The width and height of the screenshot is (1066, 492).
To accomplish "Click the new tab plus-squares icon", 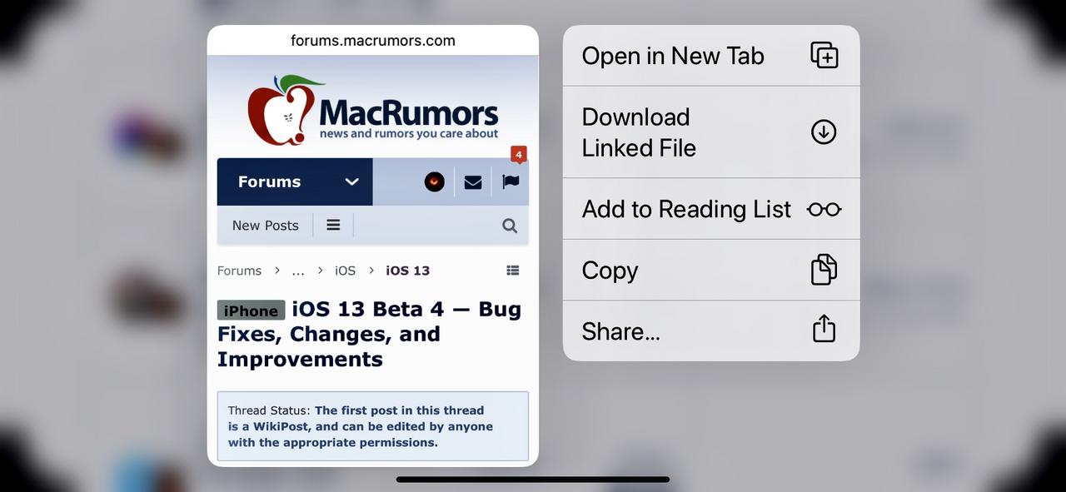I will coord(824,55).
